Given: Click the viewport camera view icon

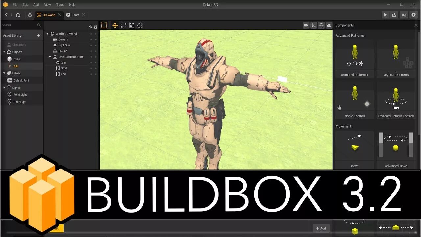Looking at the screenshot, I should (x=306, y=25).
